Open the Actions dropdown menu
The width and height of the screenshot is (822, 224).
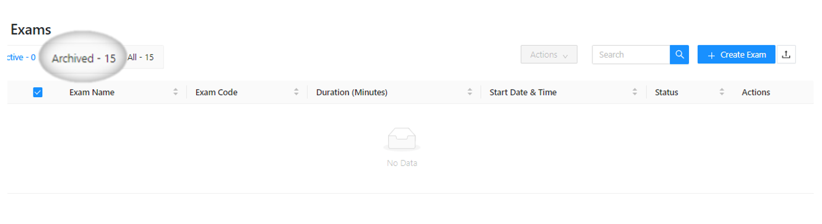coord(549,54)
